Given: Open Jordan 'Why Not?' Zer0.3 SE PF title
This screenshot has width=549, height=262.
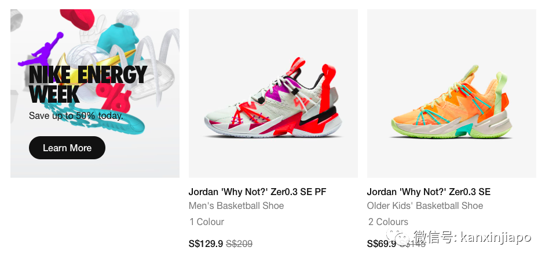Looking at the screenshot, I should [258, 192].
